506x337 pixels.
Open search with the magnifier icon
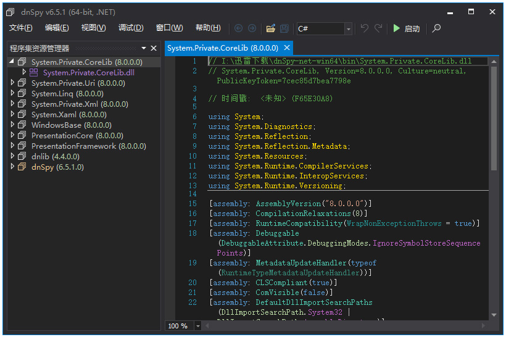436,28
